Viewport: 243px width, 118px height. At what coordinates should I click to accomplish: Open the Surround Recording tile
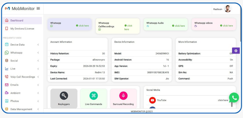pyautogui.click(x=123, y=98)
